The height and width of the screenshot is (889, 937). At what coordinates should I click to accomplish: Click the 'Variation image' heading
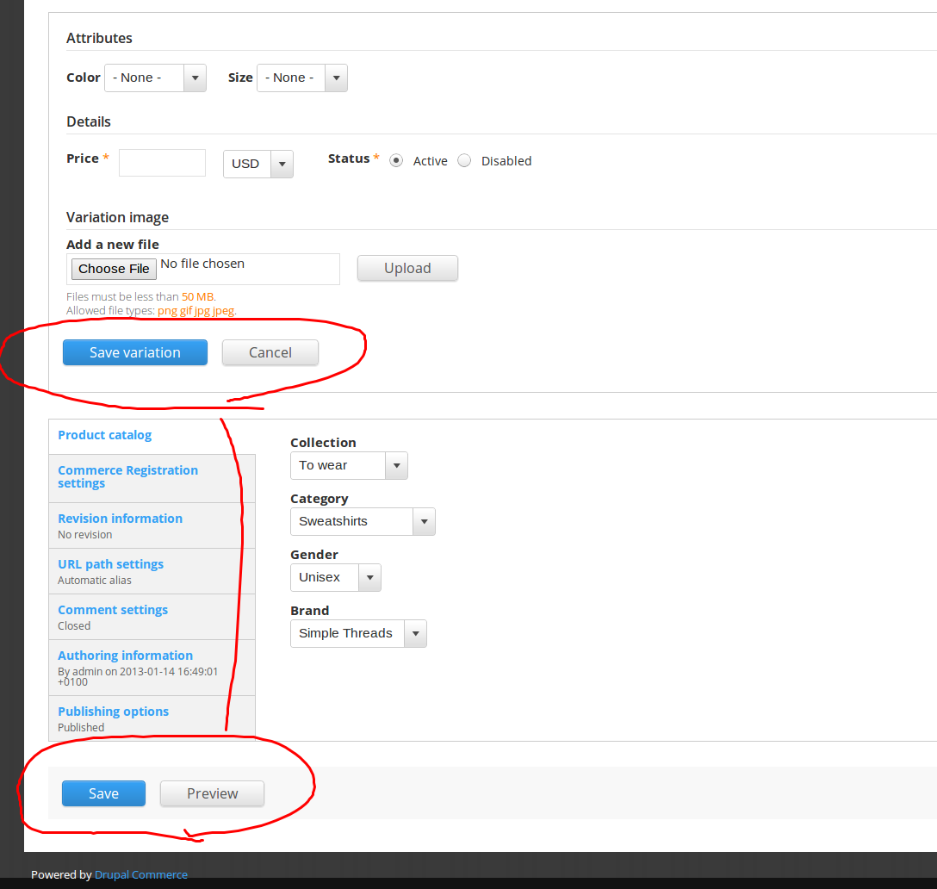click(118, 218)
